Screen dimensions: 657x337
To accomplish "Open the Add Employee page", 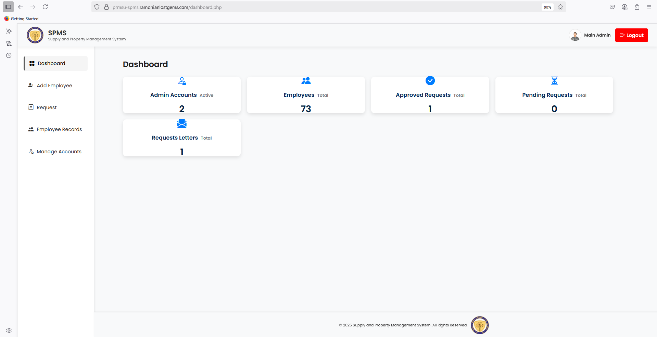I will [x=54, y=86].
